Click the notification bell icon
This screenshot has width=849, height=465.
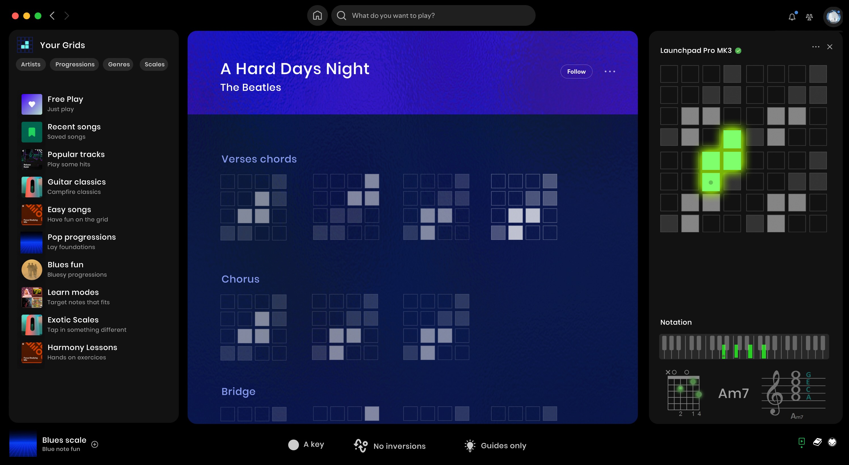click(792, 16)
